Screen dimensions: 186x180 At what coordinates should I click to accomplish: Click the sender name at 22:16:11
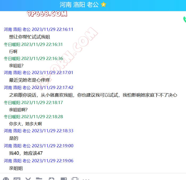[17, 30]
